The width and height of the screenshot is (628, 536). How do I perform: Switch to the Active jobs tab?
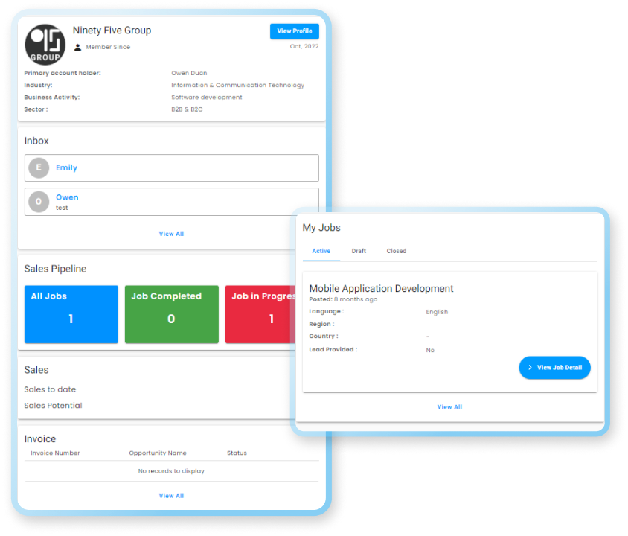pos(321,251)
